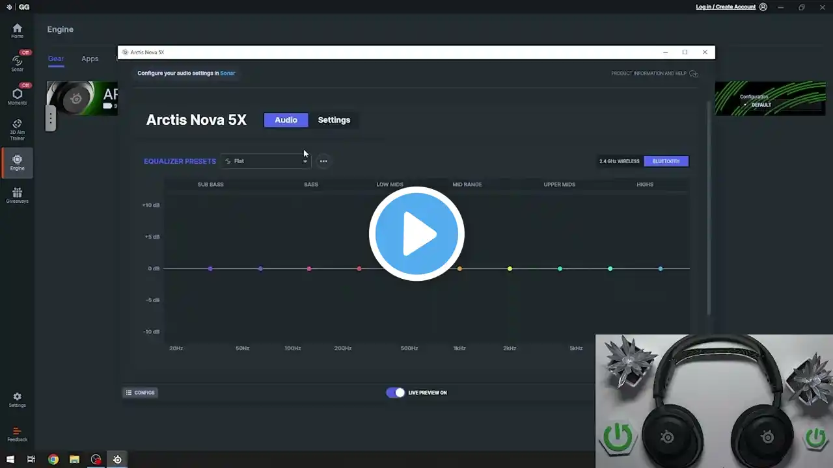Click the Engine page title

tap(61, 29)
